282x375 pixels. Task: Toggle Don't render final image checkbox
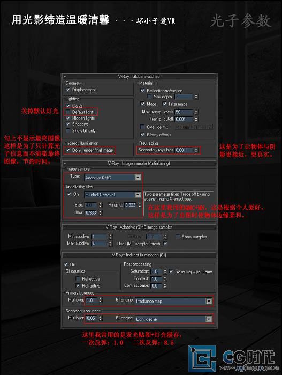68,150
